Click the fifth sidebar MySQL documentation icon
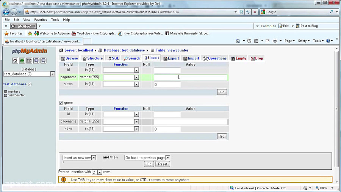 [x=44, y=60]
